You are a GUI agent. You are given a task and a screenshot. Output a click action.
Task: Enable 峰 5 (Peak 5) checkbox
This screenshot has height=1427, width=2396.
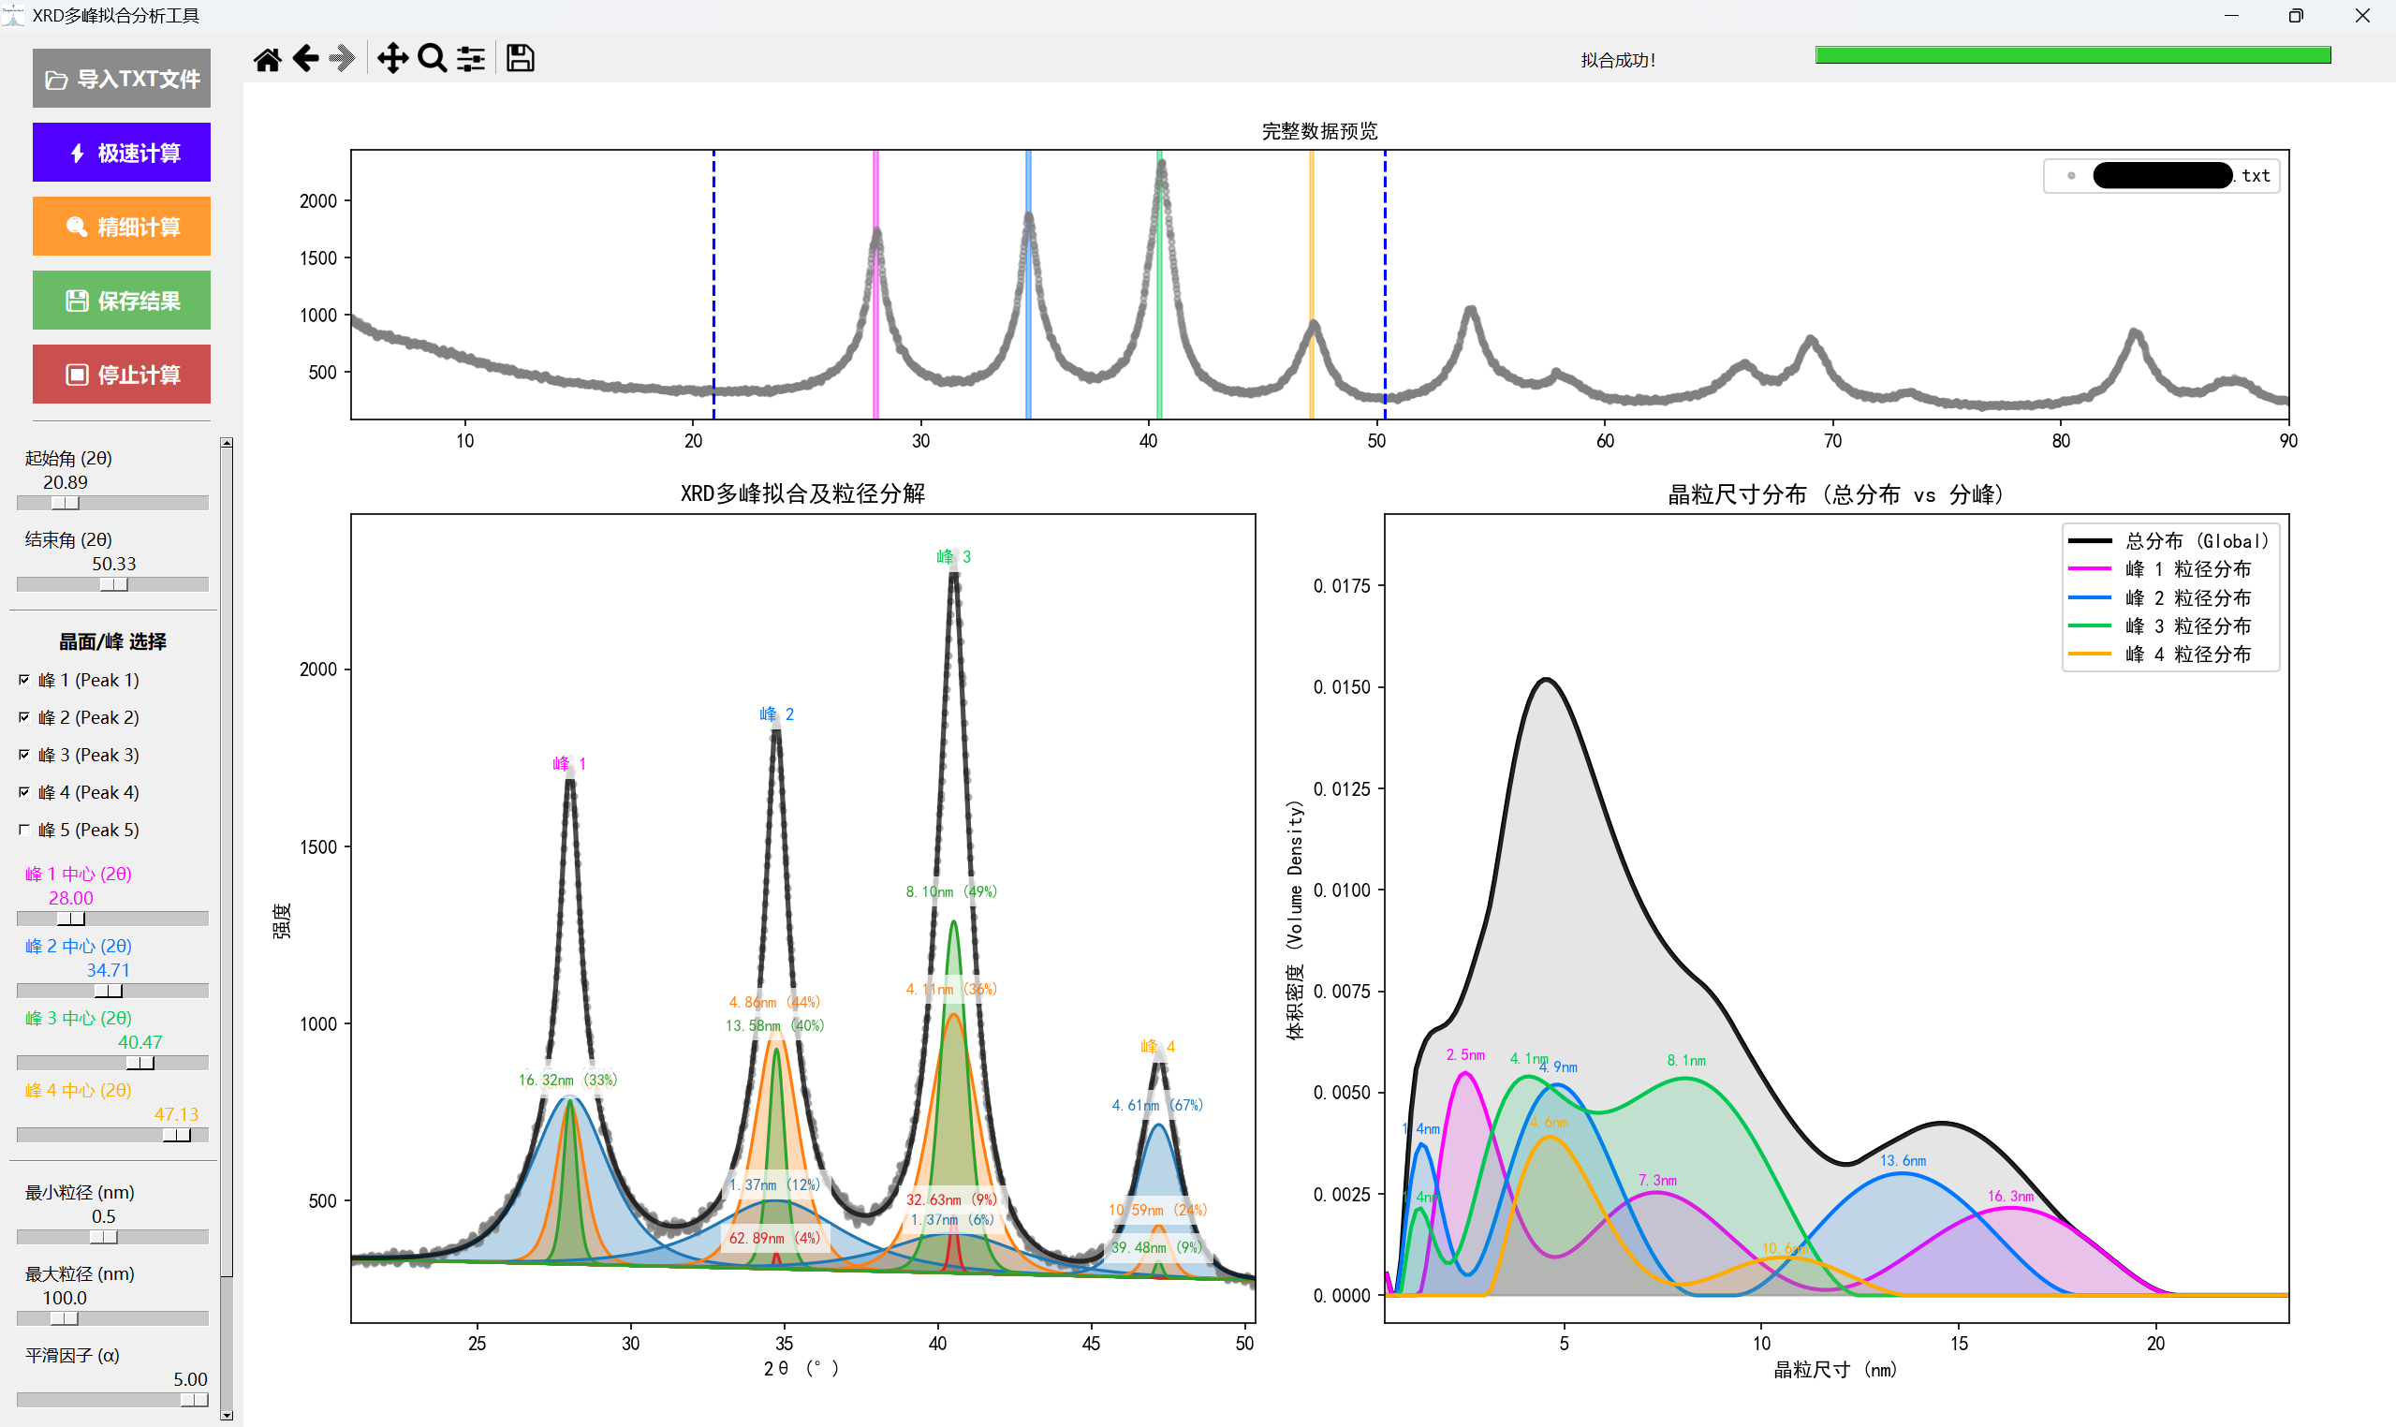click(x=24, y=830)
